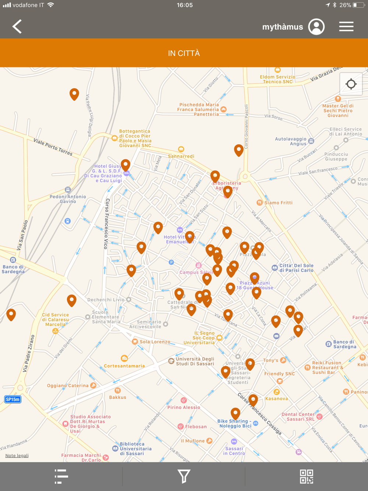
Task: Open the Note legali link
Action: click(17, 456)
